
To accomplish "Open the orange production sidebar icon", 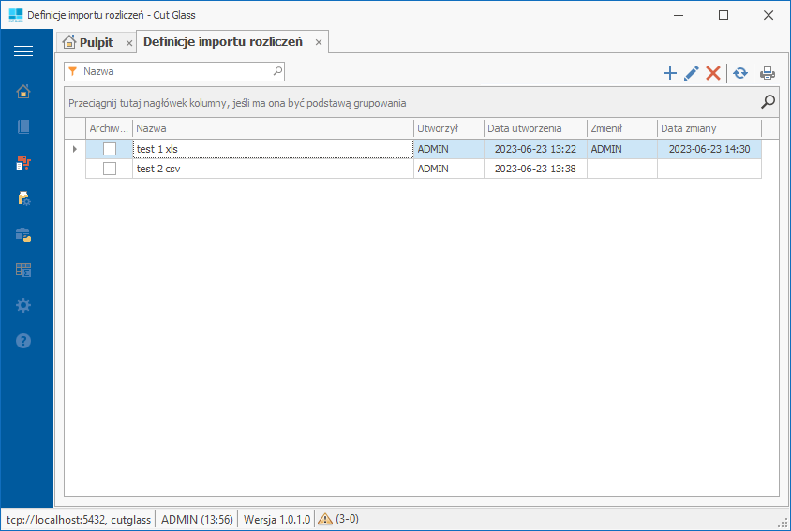I will point(23,163).
